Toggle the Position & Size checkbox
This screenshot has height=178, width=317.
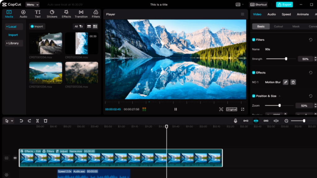tap(254, 96)
